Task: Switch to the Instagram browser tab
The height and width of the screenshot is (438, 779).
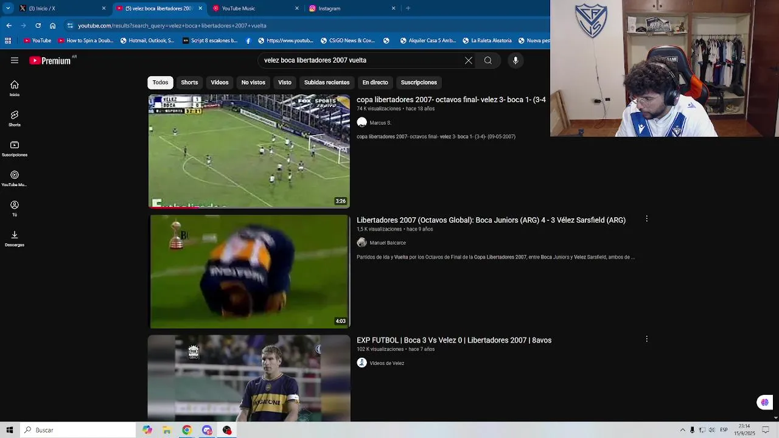Action: click(x=353, y=9)
